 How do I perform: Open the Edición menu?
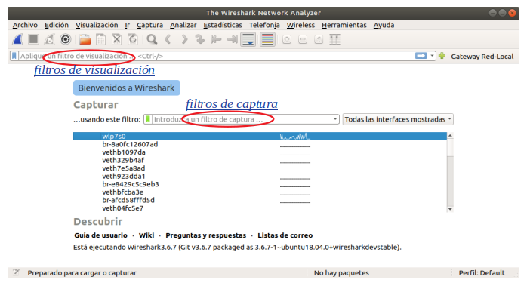click(x=57, y=25)
